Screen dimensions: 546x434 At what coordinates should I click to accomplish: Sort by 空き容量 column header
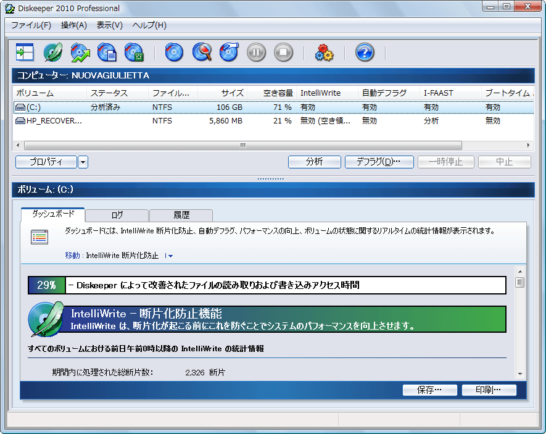point(272,93)
